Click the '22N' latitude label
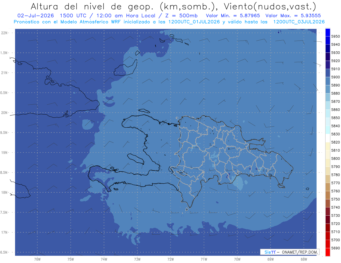This screenshot has height=263, width=341. tap(4, 33)
